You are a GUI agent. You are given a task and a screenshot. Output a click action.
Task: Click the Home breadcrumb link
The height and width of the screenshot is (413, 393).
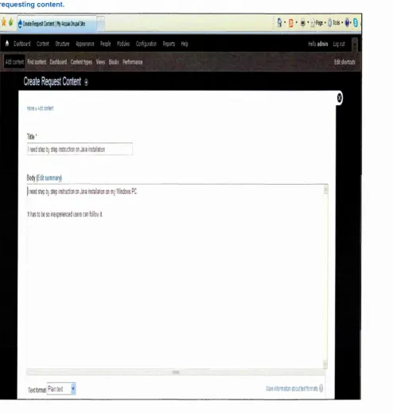point(30,108)
